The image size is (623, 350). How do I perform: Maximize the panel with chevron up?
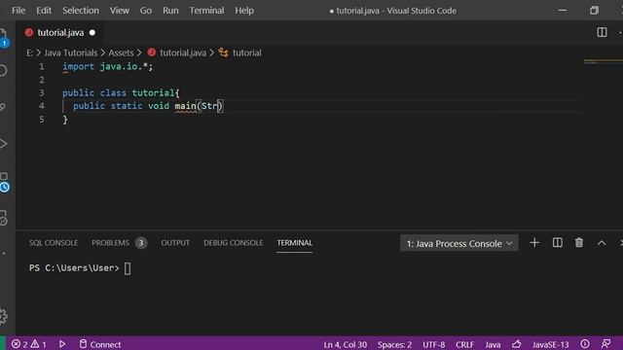click(602, 243)
